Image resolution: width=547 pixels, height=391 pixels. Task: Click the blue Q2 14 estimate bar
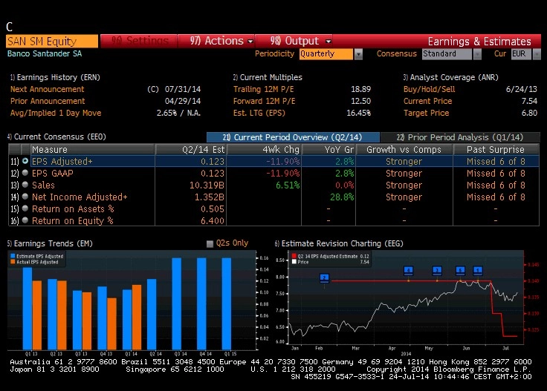pos(152,314)
